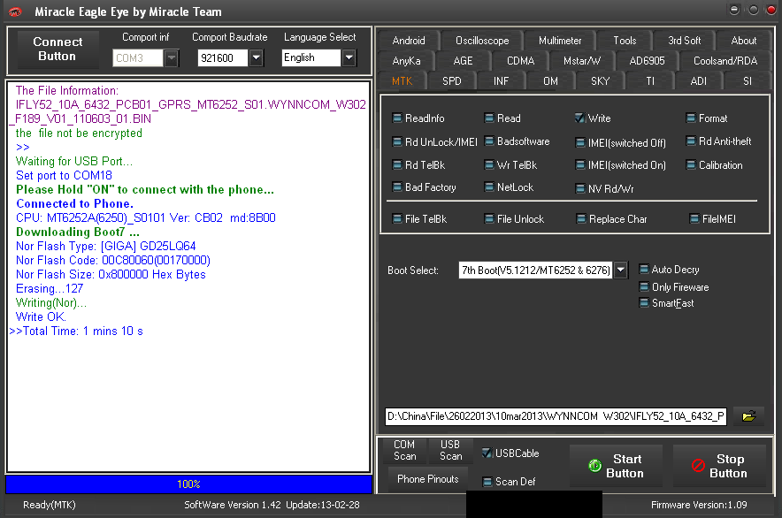
Task: Click the 100% progress bar
Action: click(x=188, y=484)
